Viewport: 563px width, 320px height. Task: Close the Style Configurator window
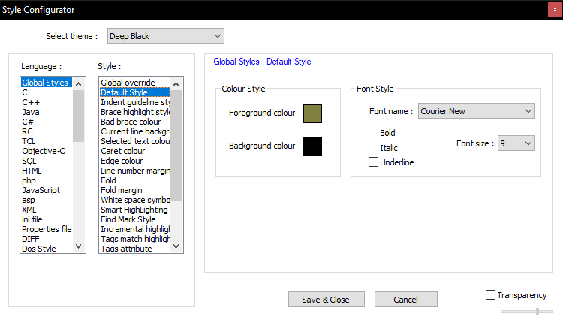pyautogui.click(x=555, y=10)
